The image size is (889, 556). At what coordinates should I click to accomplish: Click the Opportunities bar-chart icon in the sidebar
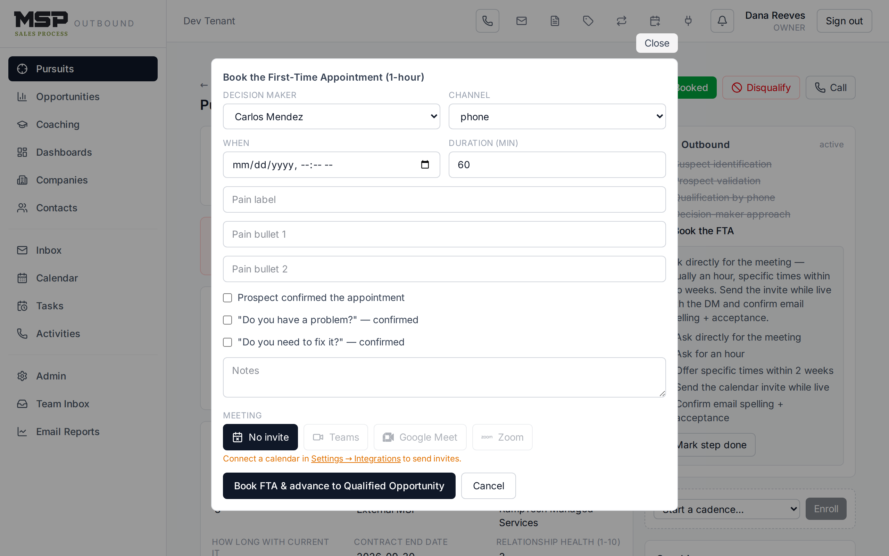click(x=23, y=97)
